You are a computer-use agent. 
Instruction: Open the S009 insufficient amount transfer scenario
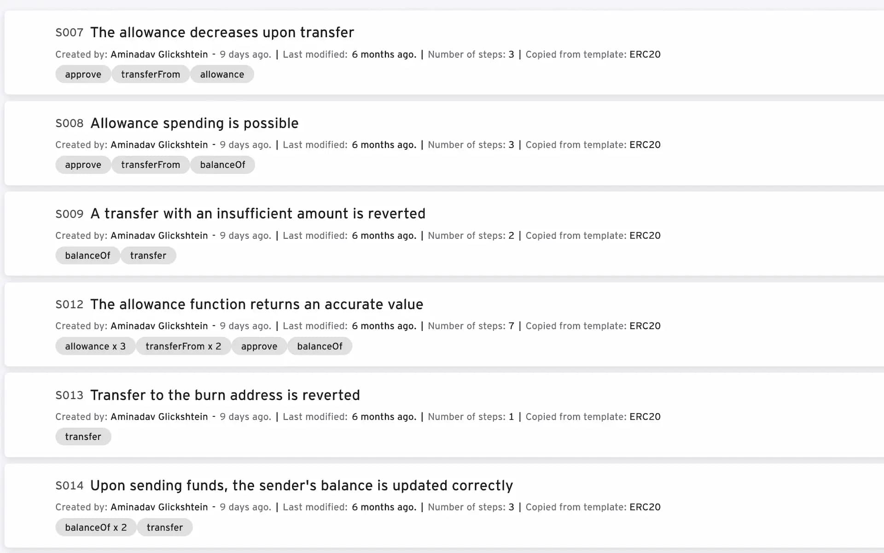(x=258, y=214)
